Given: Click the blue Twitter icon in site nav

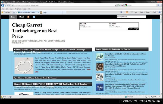Looking at the screenshot, I should pyautogui.click(x=34, y=17).
